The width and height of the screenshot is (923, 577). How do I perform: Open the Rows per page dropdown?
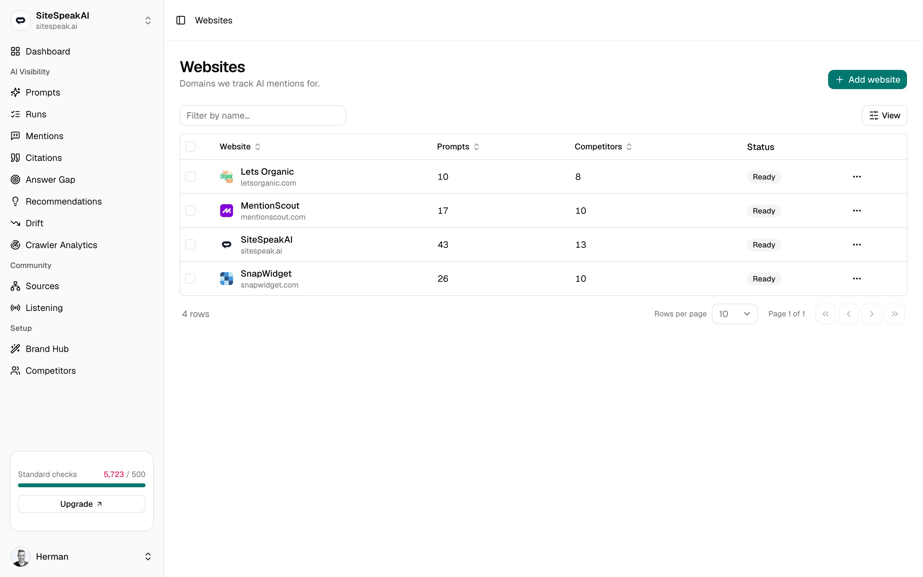[x=735, y=314]
